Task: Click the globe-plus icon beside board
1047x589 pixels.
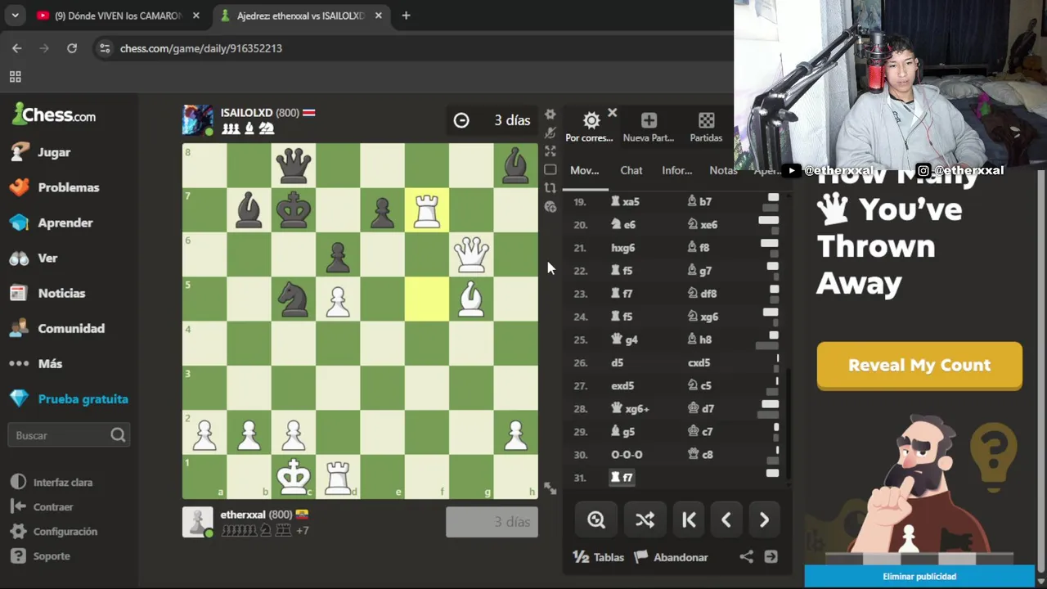Action: click(x=550, y=207)
